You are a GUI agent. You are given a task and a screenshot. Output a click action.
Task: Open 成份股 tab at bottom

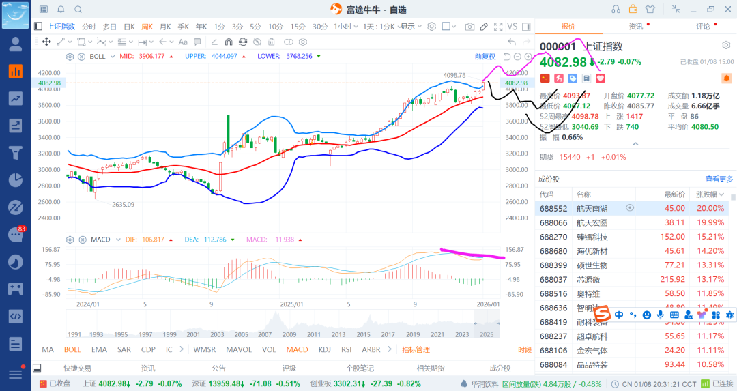[x=500, y=368]
